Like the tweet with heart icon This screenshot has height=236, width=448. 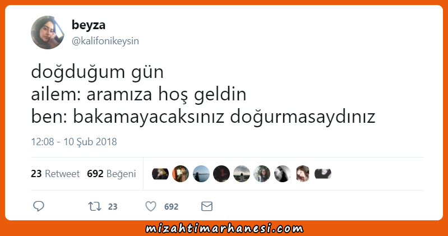pos(151,206)
